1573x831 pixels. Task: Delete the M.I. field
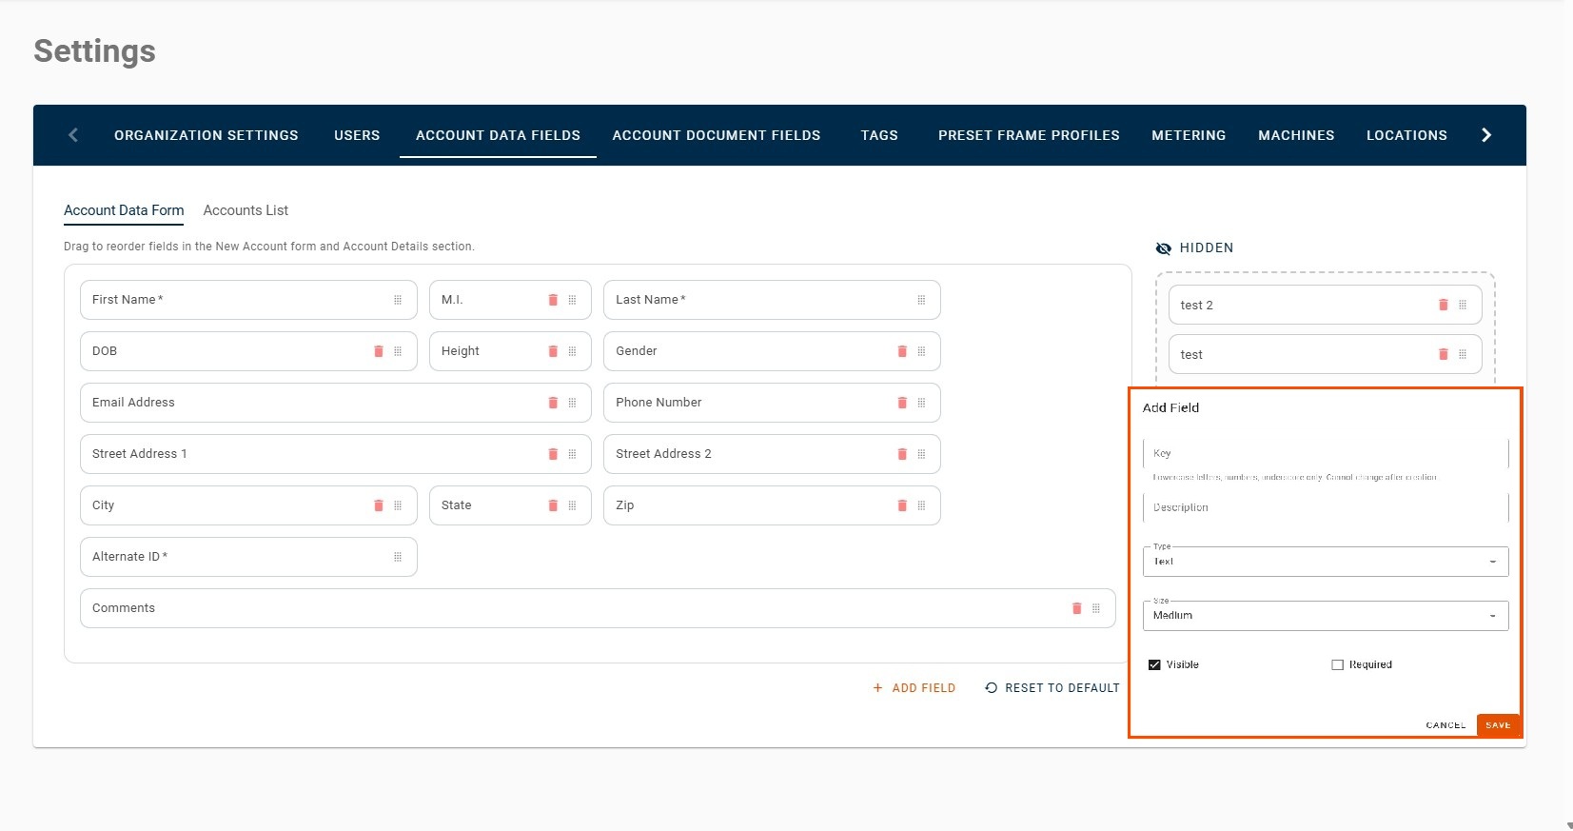click(553, 300)
